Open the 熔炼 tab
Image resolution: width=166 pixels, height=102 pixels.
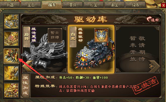click(x=135, y=5)
